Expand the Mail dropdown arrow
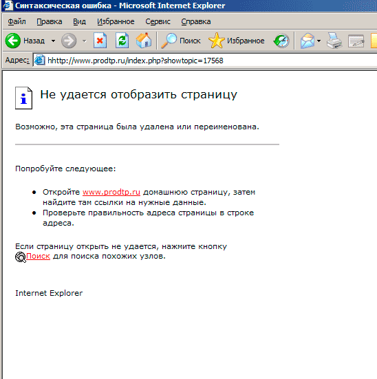 click(x=319, y=41)
